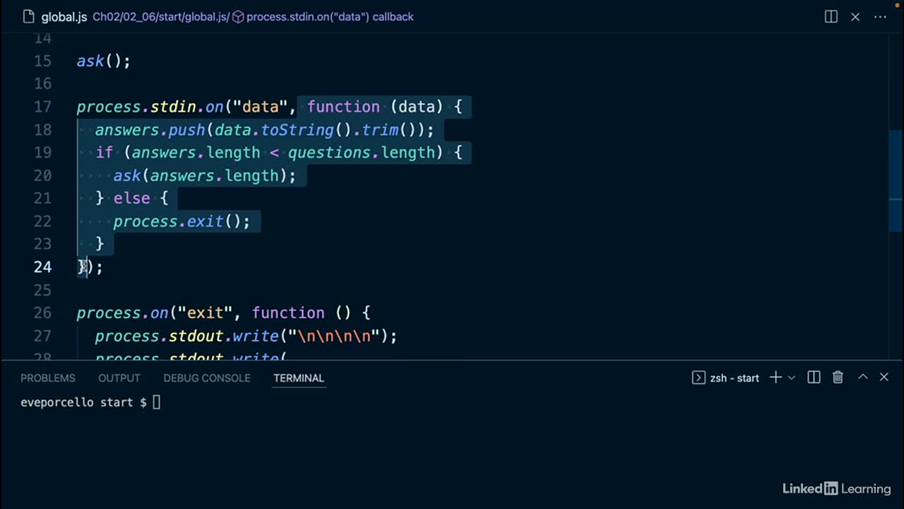Click the cube symbol icon in breadcrumb
The height and width of the screenshot is (509, 904).
[x=238, y=16]
